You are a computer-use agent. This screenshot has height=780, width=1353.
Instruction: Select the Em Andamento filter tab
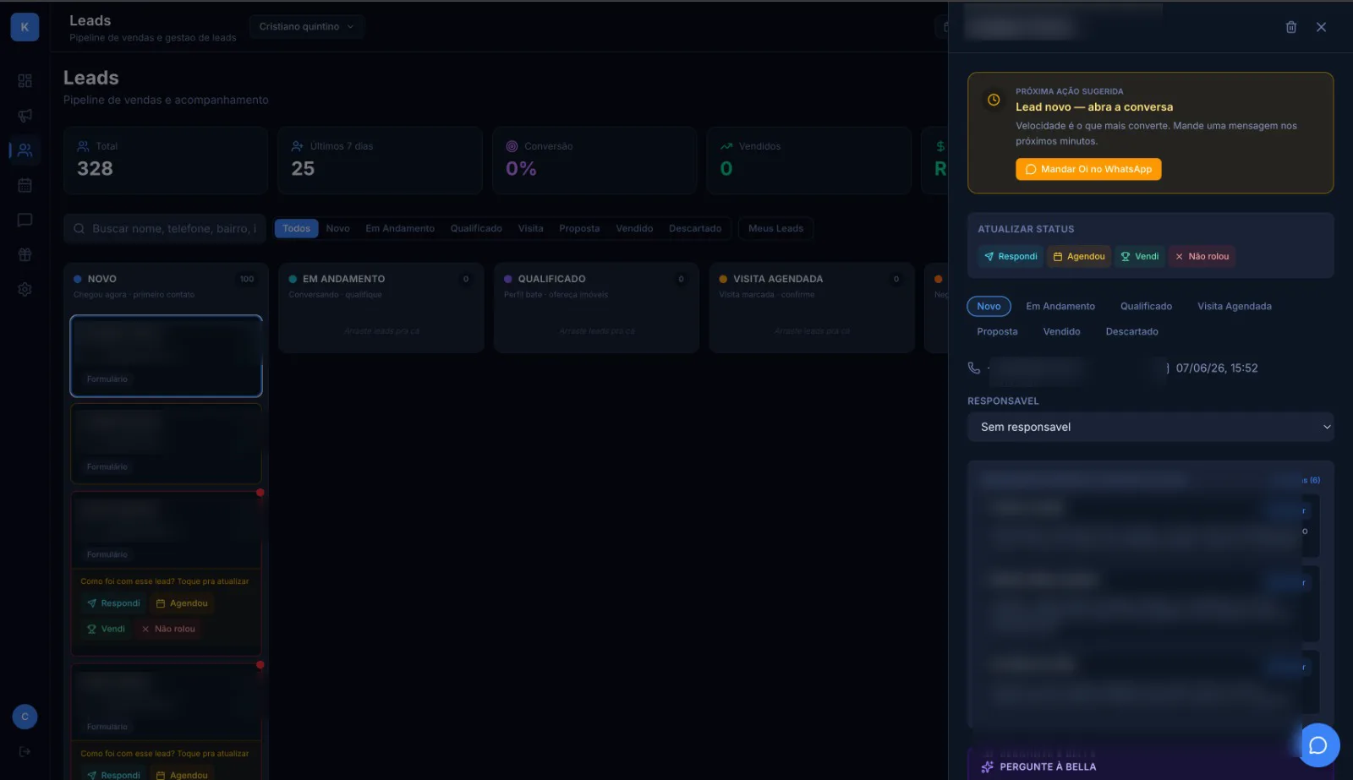pos(400,228)
